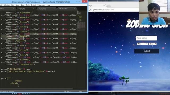Click the Cancer line in the code
The height and width of the screenshot is (95, 170).
16,41
